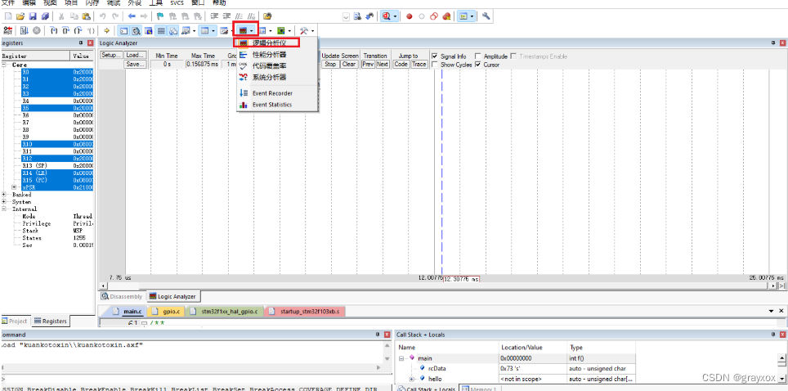The height and width of the screenshot is (391, 788).
Task: Click the Setup... button
Action: coord(111,56)
